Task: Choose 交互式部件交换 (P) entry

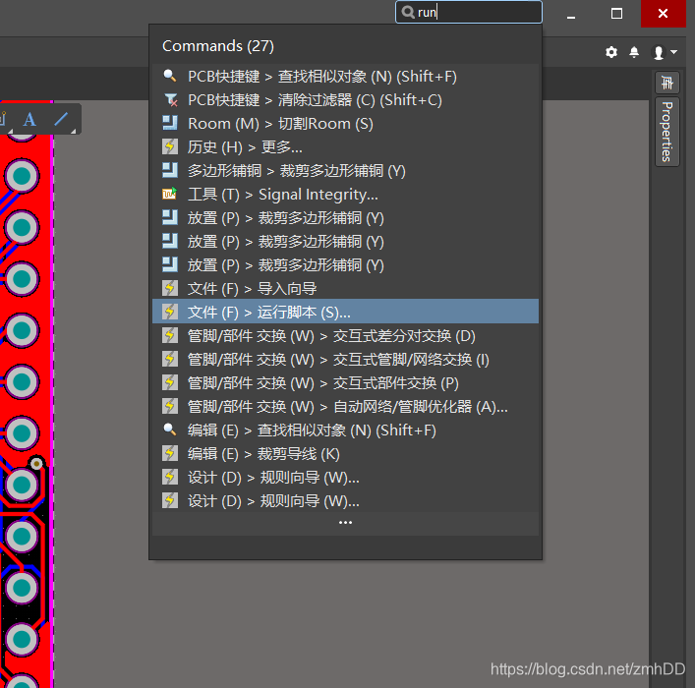Action: point(345,382)
